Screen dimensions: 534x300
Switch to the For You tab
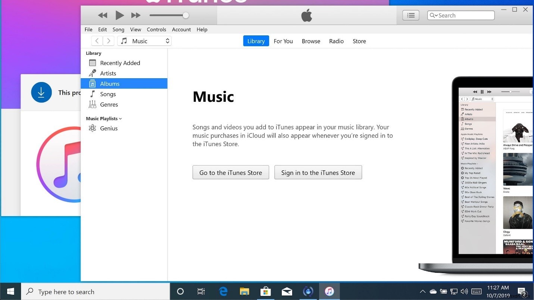pos(283,41)
